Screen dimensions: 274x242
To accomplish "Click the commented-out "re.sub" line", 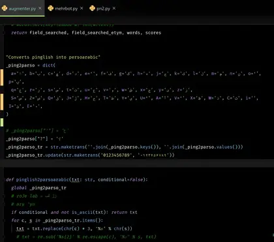I will pyautogui.click(x=86, y=237).
